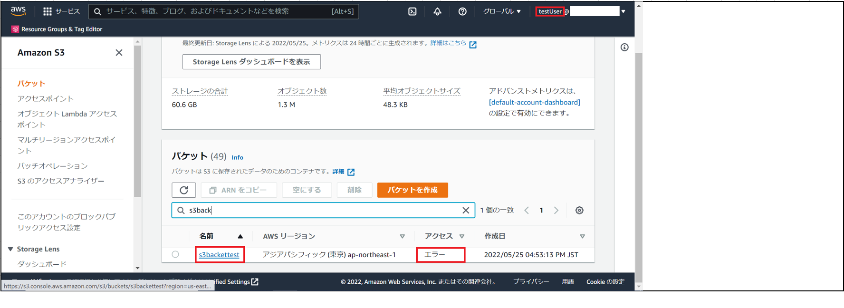844x308 pixels.
Task: Click the アジアパシフィック (東京) region cell
Action: [x=329, y=255]
